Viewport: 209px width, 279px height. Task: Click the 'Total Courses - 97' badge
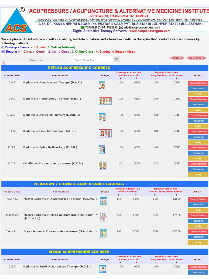196,58
